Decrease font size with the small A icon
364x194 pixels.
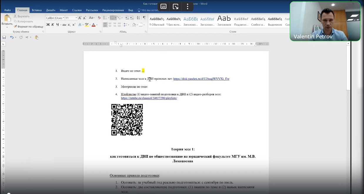(x=84, y=18)
